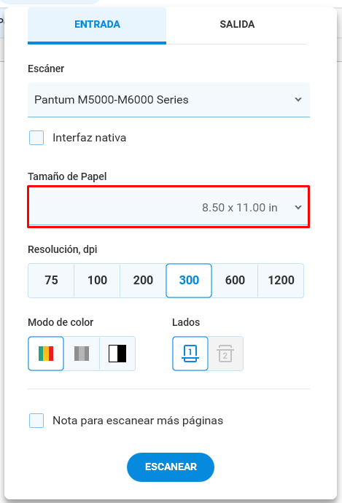This screenshot has height=503, width=342.
Task: Click the ESCANEAR button
Action: 171,467
